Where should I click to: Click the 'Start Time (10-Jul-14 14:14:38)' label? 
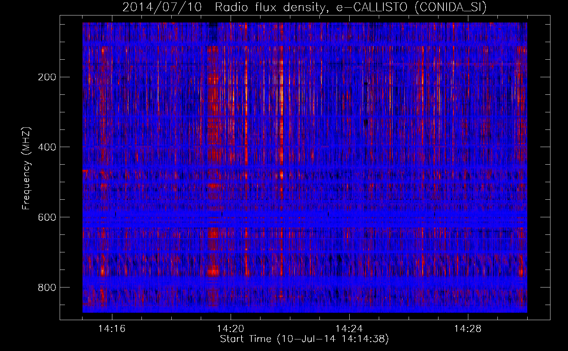(304, 339)
